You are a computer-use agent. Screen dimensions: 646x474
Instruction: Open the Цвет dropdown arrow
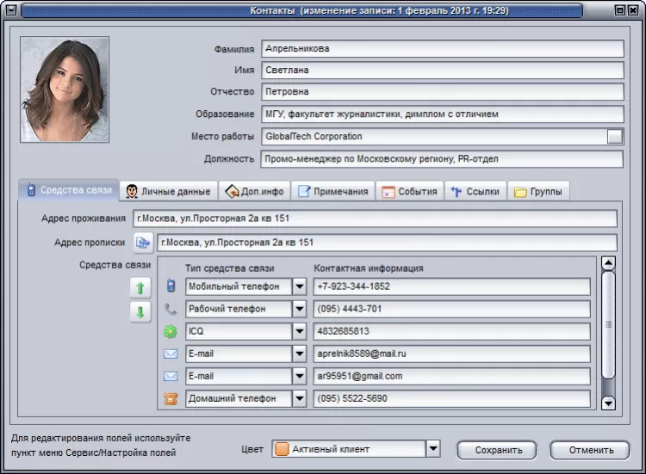point(433,448)
